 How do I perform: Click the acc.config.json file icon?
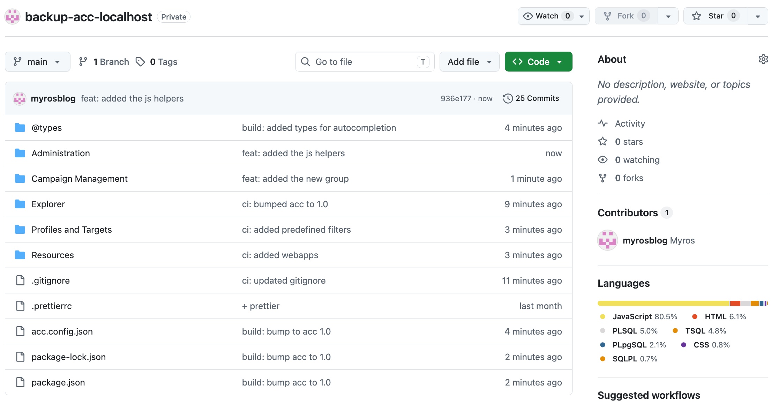[x=21, y=331]
